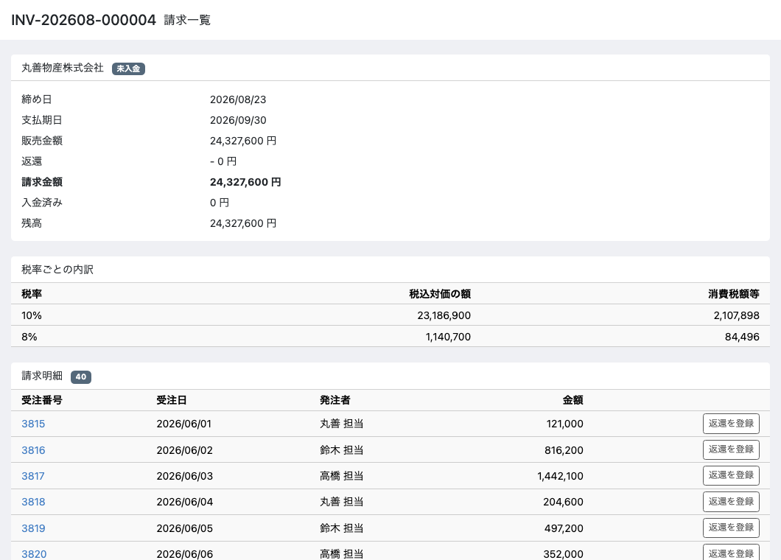The height and width of the screenshot is (560, 781).
Task: Click the invoice number INV-202608-000004
Action: [84, 20]
